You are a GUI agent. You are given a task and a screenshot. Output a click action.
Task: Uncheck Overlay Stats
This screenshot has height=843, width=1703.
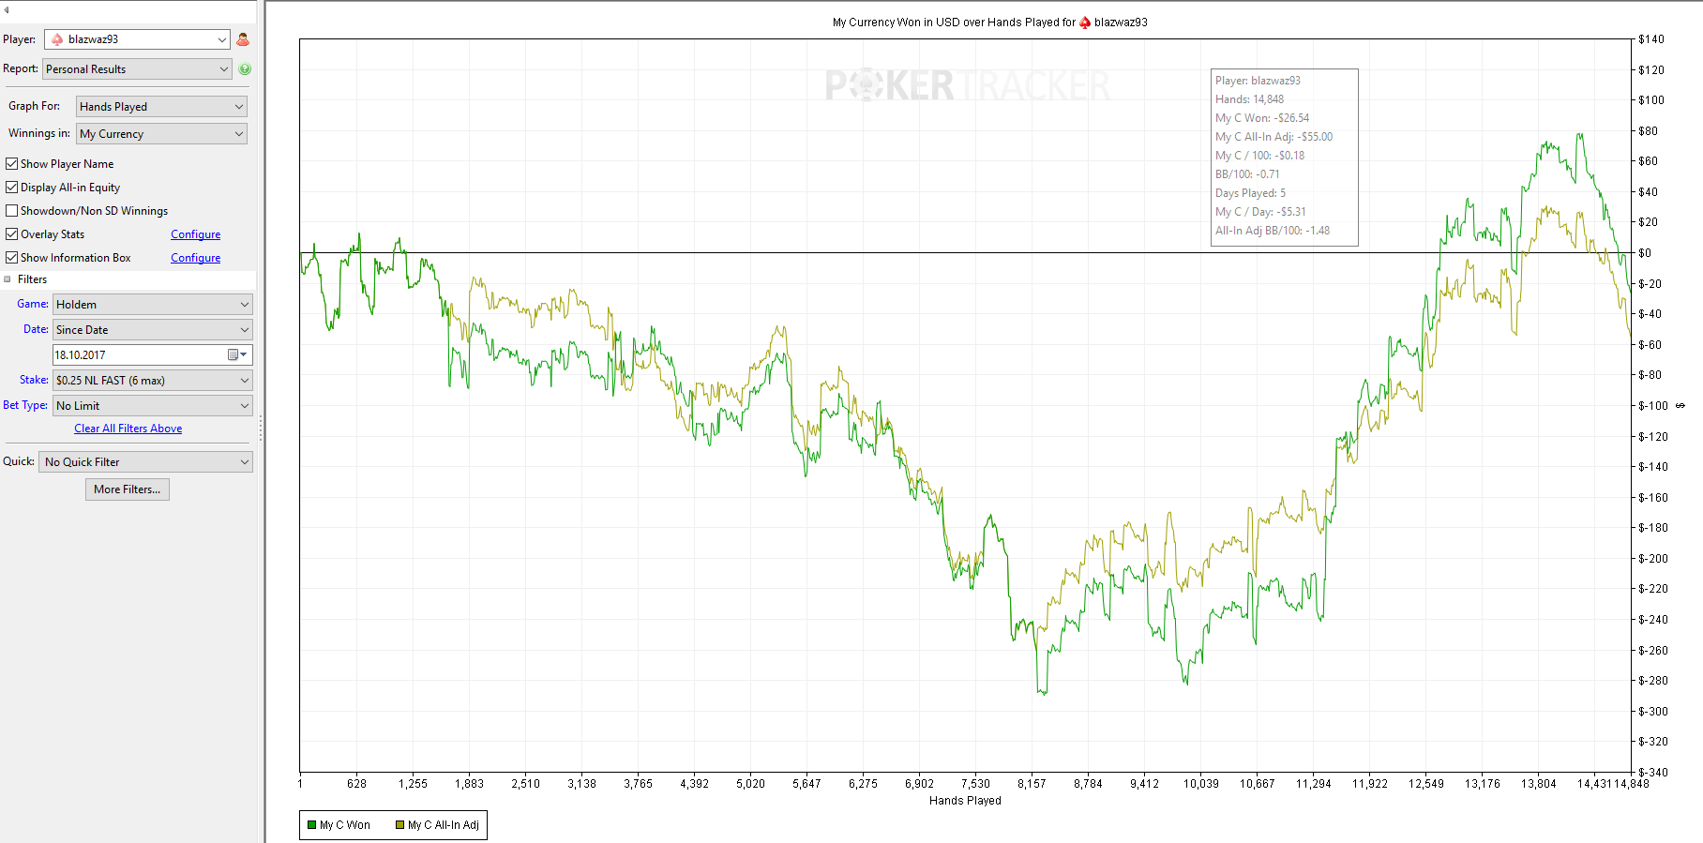point(12,233)
